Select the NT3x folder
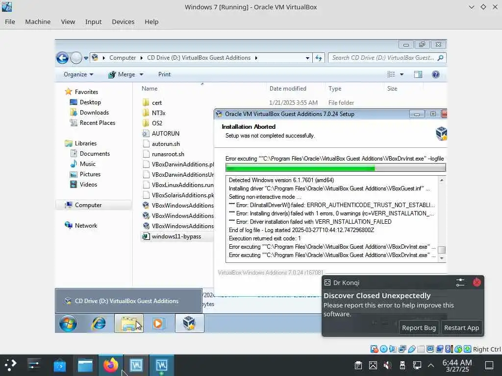 [x=158, y=113]
